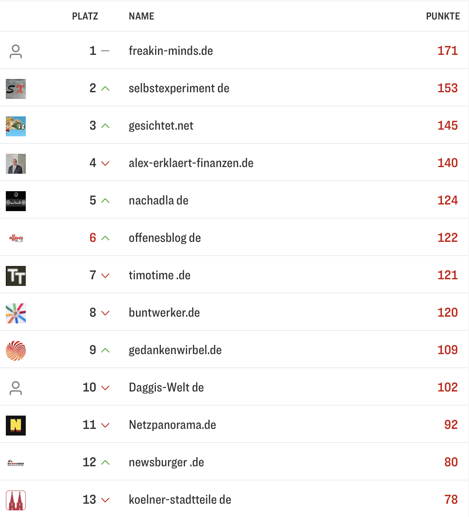Open the freakin-minds.de blog link

[171, 51]
